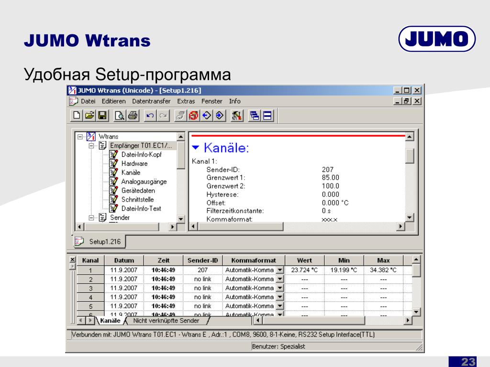Click the Gerätedaten tree document icon

click(113, 190)
